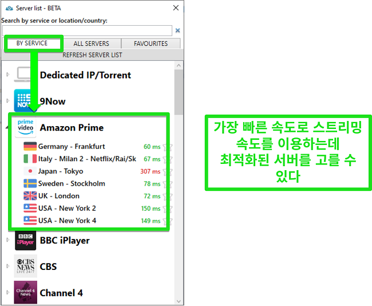Click the CBS heading text
The width and height of the screenshot is (372, 306).
pos(49,267)
